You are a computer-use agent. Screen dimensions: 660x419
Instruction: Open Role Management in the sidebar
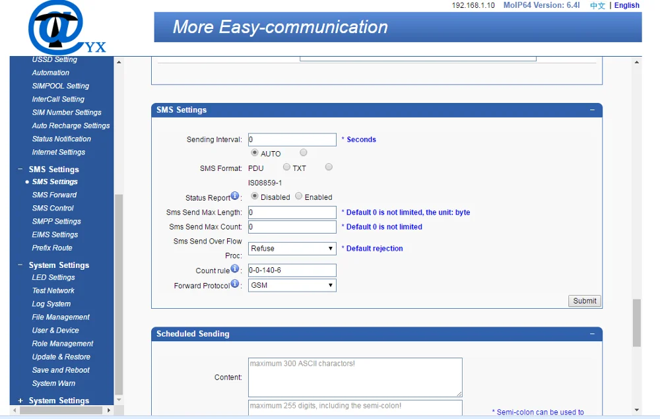tap(62, 344)
